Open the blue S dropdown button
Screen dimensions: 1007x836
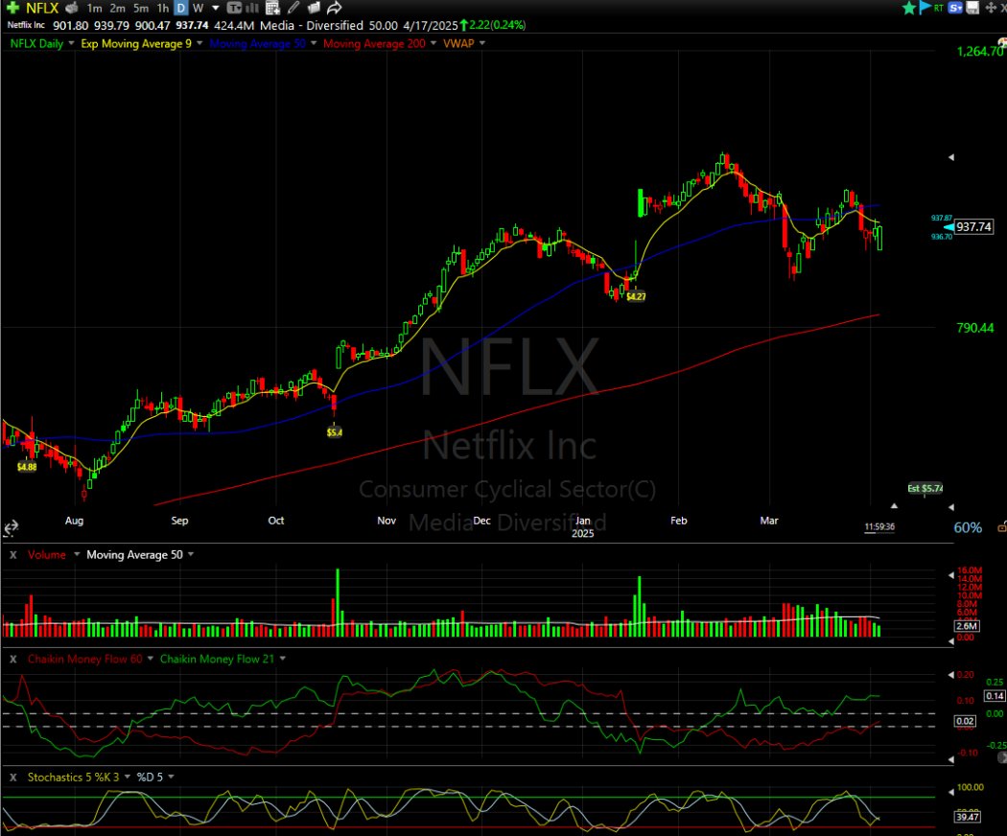coord(955,8)
